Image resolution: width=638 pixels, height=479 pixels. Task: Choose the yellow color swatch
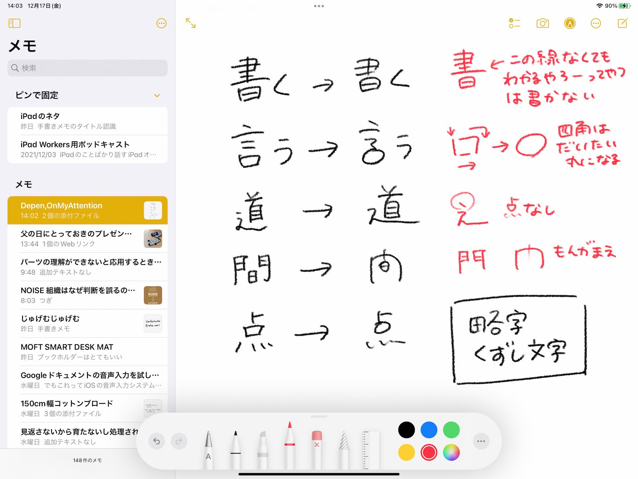tap(406, 452)
